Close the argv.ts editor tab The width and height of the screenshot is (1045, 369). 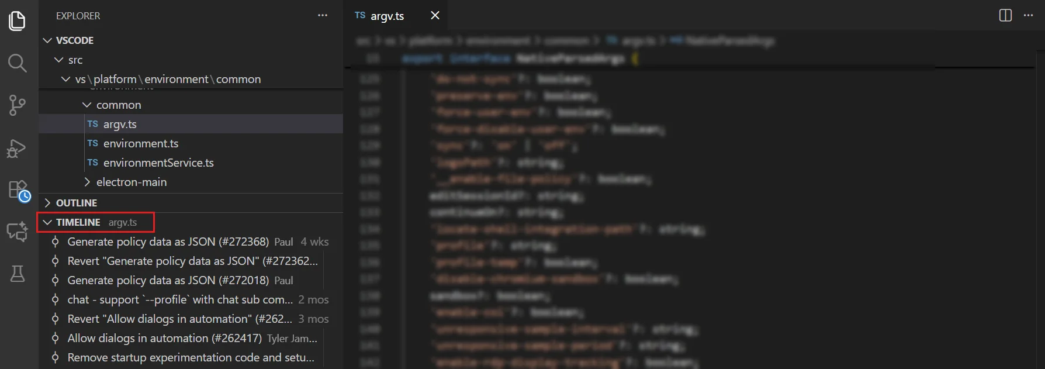(x=435, y=15)
